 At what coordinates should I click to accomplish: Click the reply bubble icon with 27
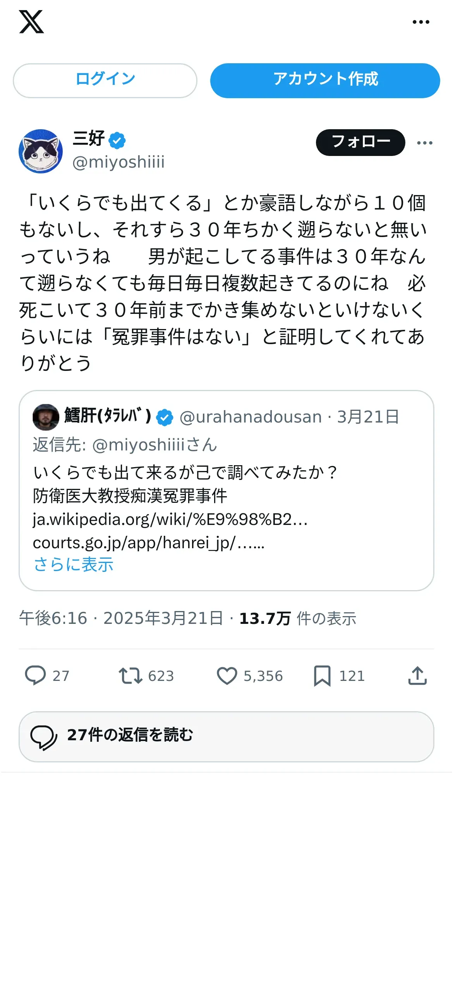[35, 675]
